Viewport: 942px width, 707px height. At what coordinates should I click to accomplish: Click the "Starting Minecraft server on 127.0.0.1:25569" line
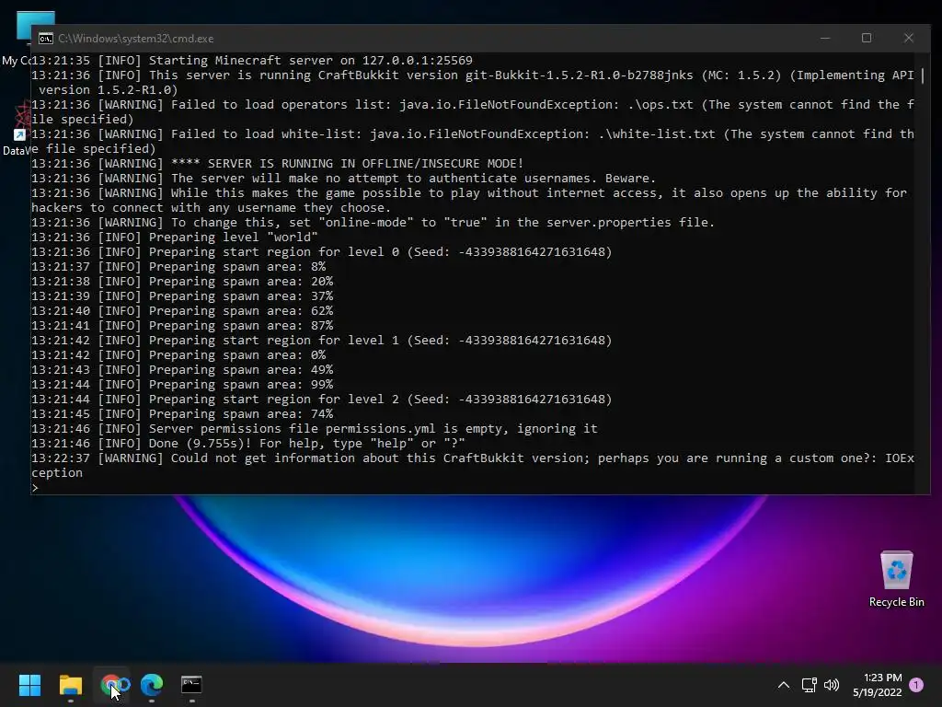[x=252, y=61]
